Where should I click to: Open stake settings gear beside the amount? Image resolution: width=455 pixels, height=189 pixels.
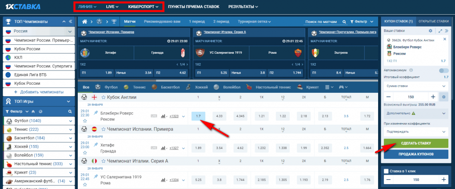[x=443, y=97]
